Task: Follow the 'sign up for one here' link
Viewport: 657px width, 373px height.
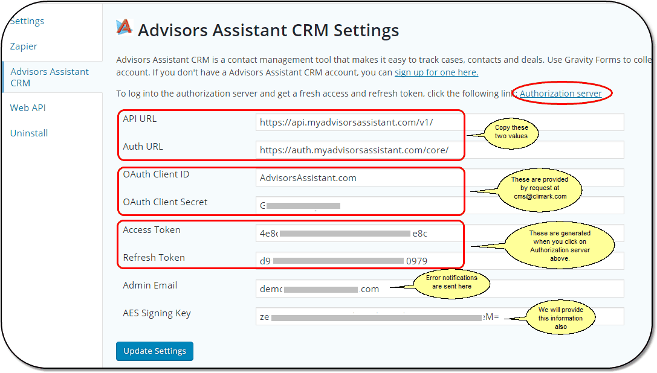Action: [436, 72]
